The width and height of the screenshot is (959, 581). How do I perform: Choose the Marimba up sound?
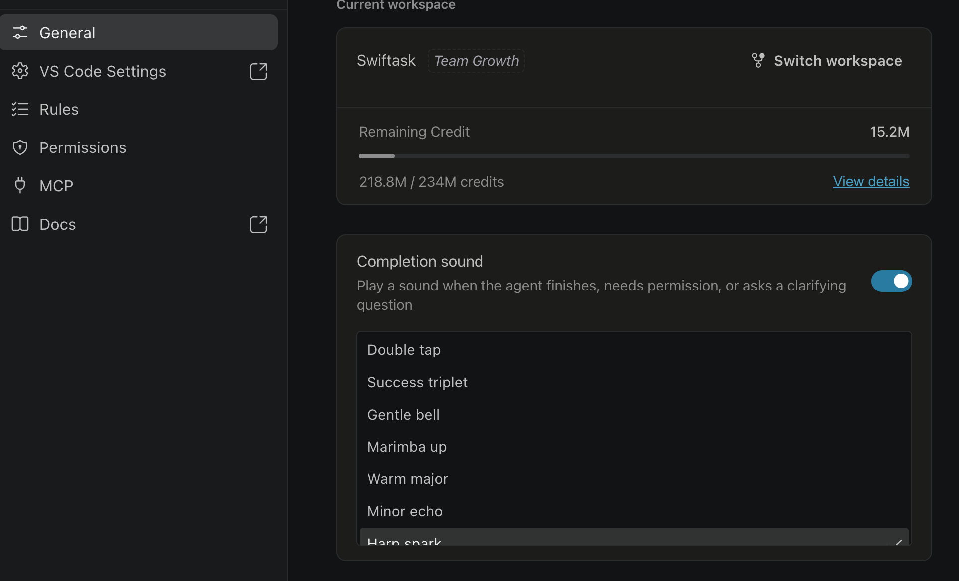(x=634, y=447)
